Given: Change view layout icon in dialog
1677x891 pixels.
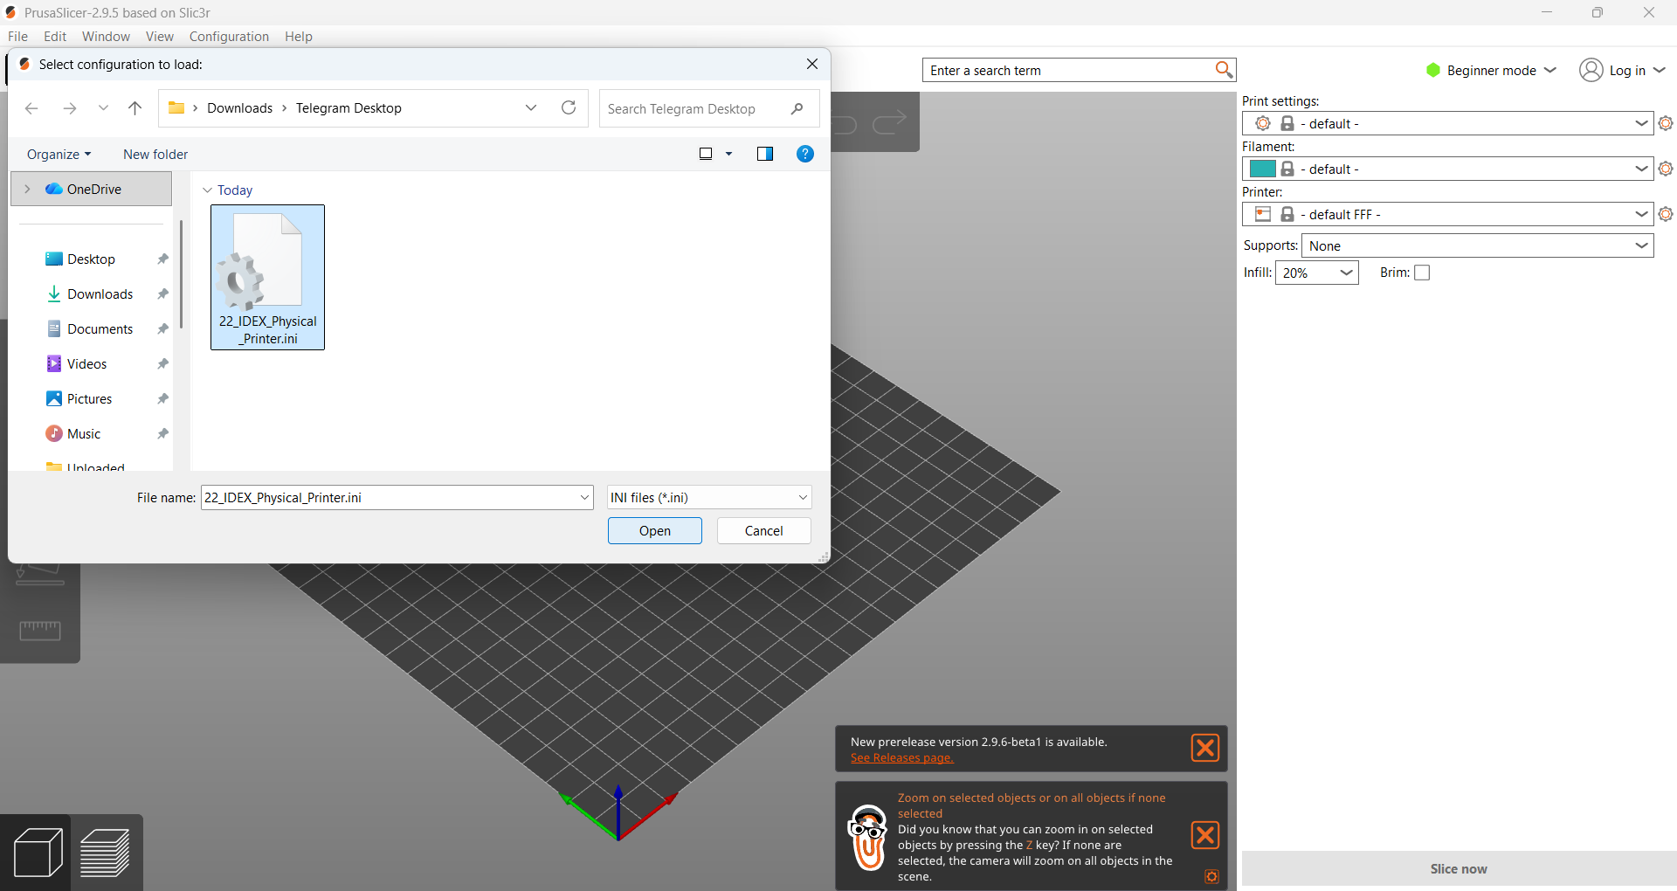Looking at the screenshot, I should [x=706, y=154].
